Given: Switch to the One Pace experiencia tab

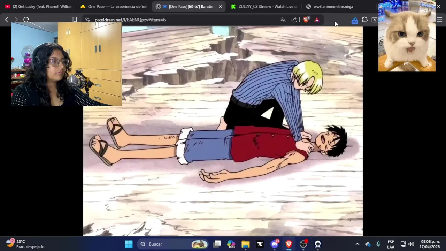Looking at the screenshot, I should [x=114, y=7].
